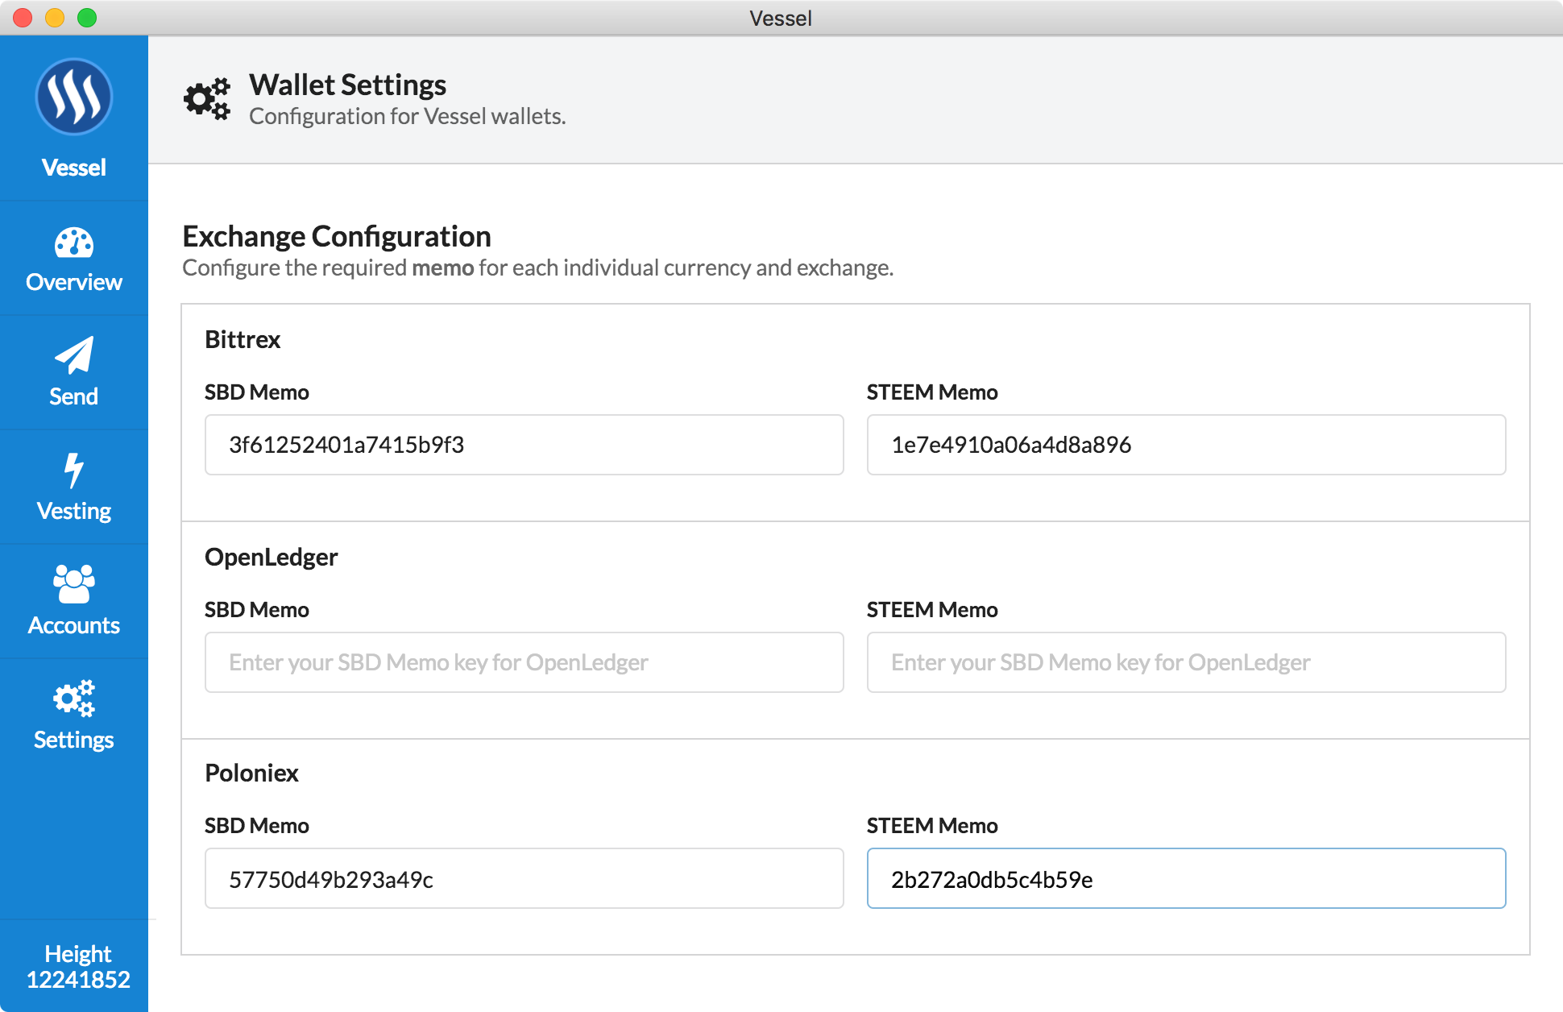Click the Settings sidebar label
This screenshot has height=1012, width=1563.
point(73,740)
